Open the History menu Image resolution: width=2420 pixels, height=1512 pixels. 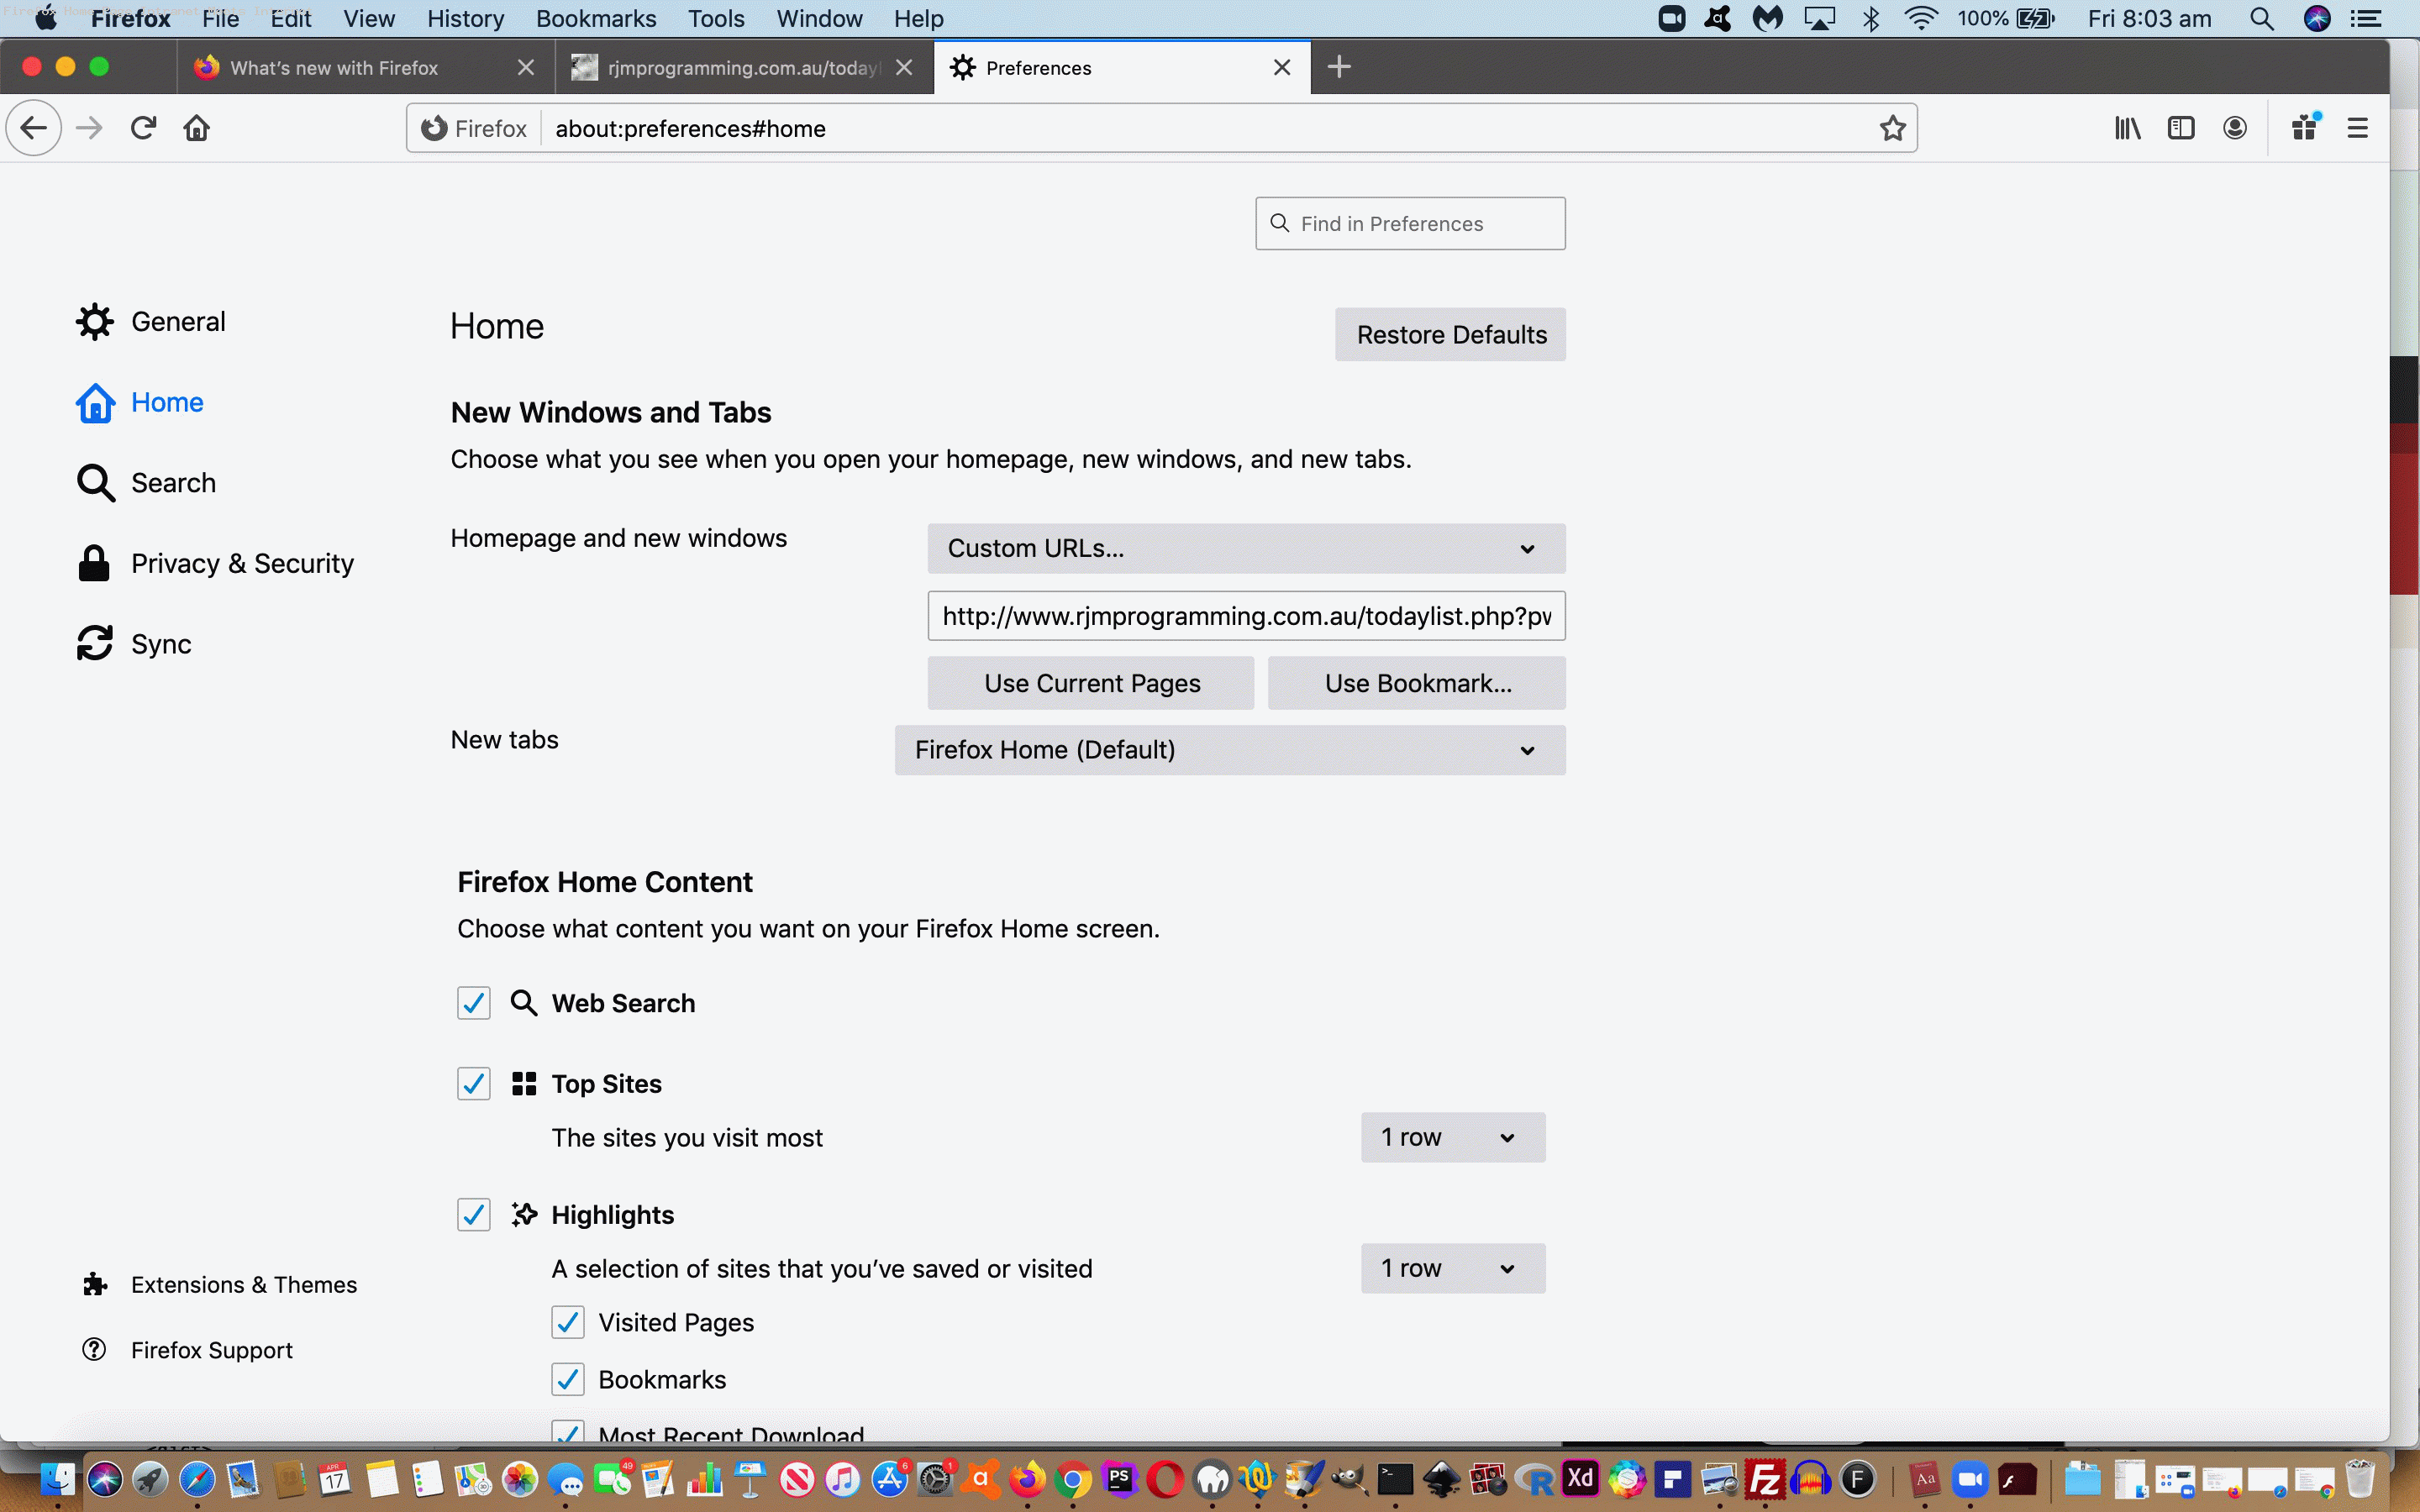point(465,19)
